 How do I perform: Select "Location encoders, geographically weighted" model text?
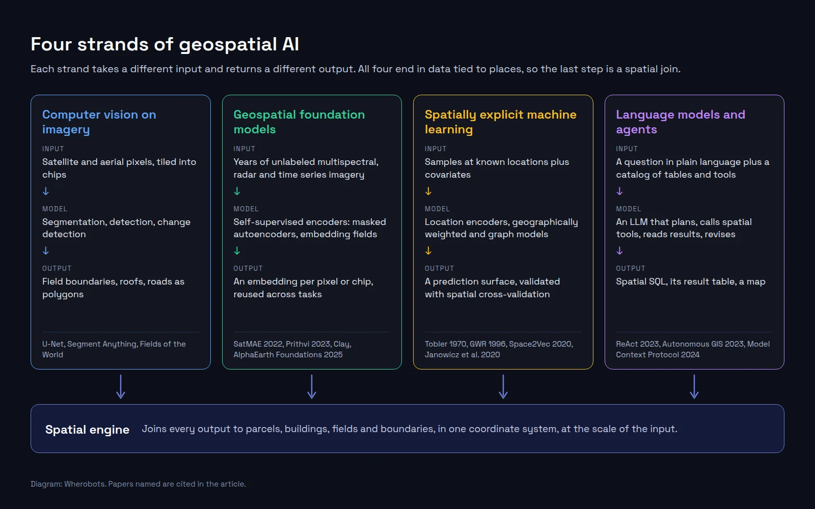(x=501, y=228)
